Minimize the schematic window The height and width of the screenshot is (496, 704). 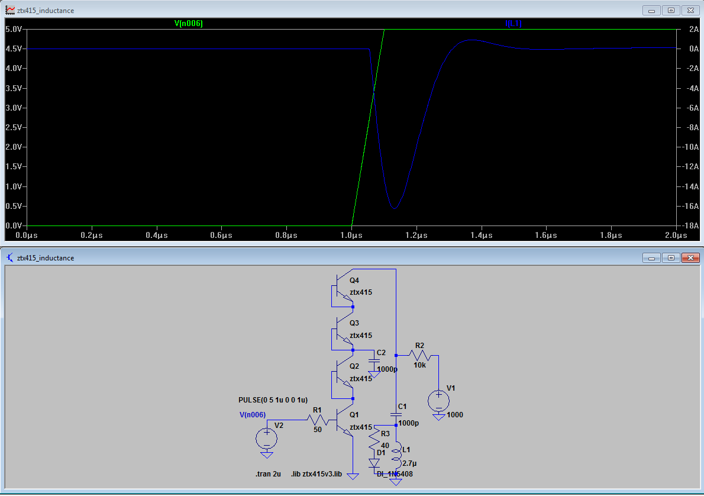click(x=653, y=257)
